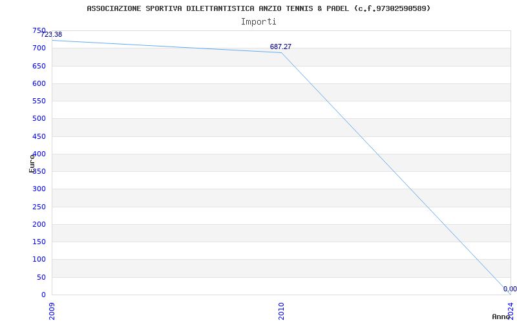
Task: Click the 687.27 data point label
Action: [x=280, y=47]
